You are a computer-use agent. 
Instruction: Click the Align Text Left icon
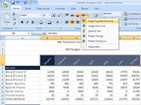coord(67,22)
